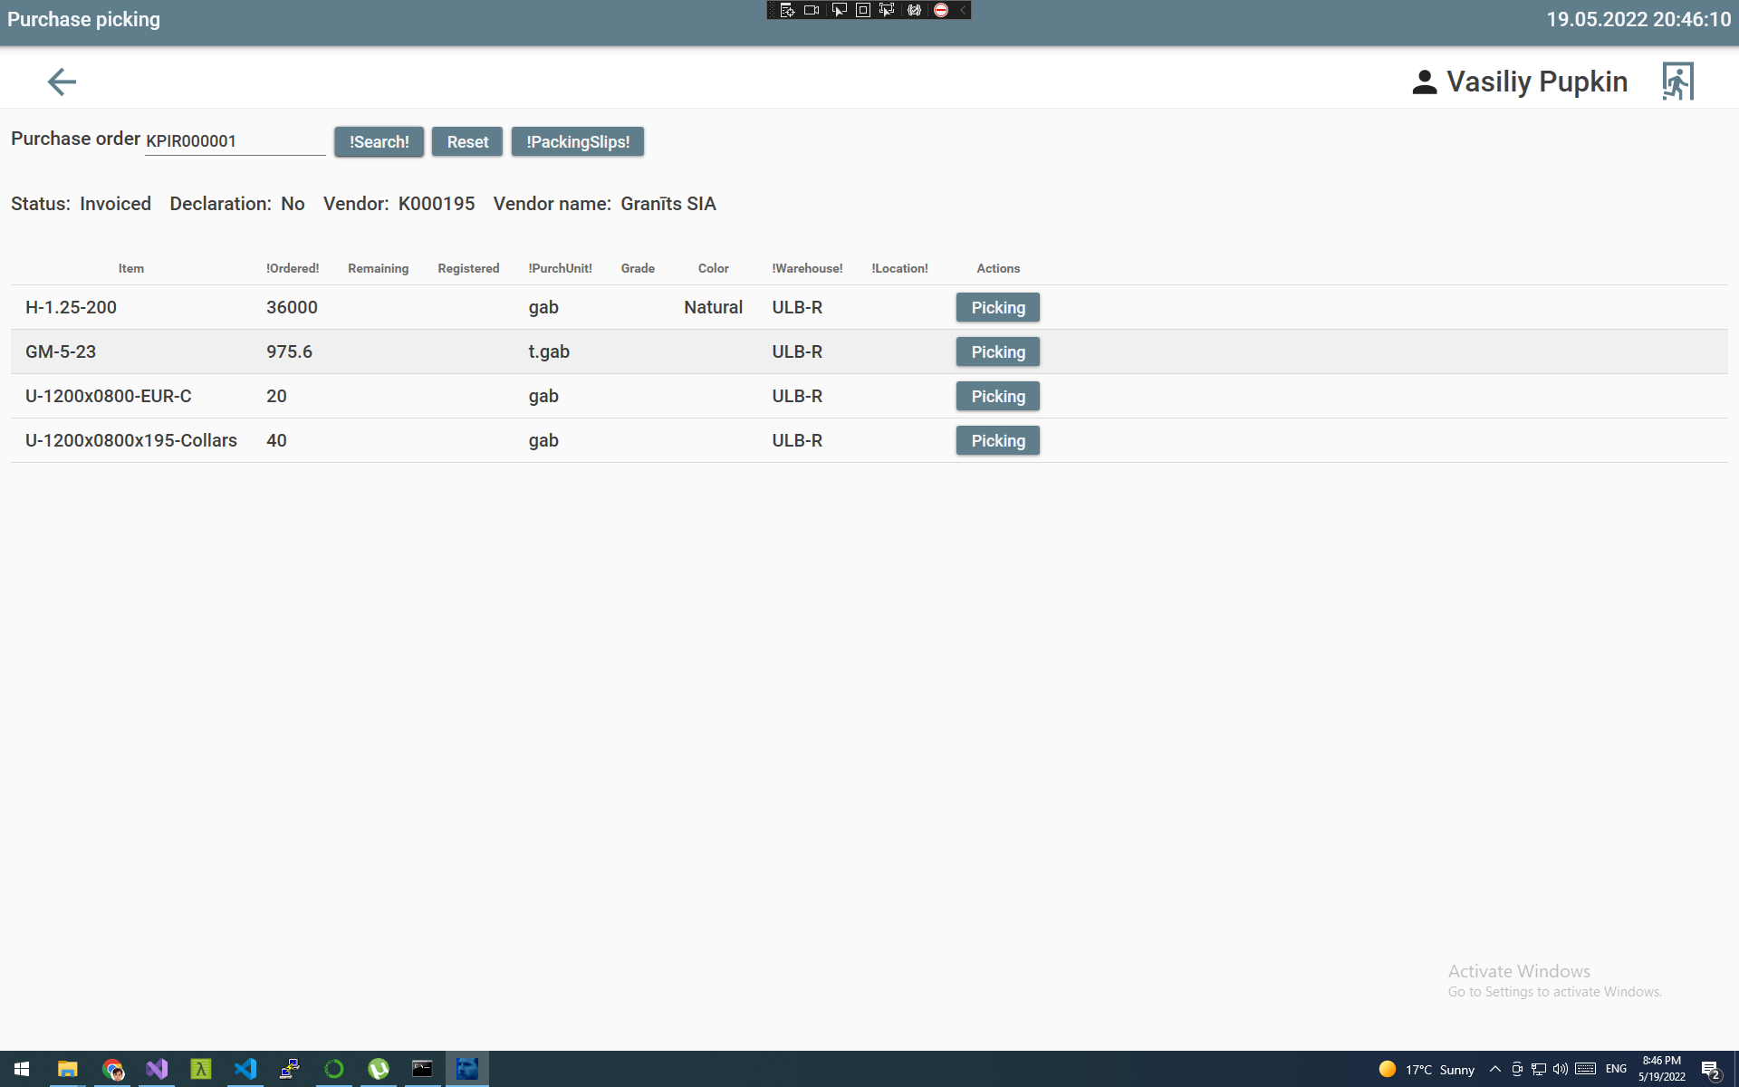Viewport: 1739px width, 1087px height.
Task: Go back using the left arrow
Action: pos(62,82)
